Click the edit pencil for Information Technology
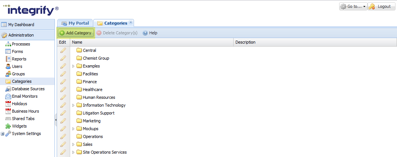397x157 pixels. coord(63,105)
